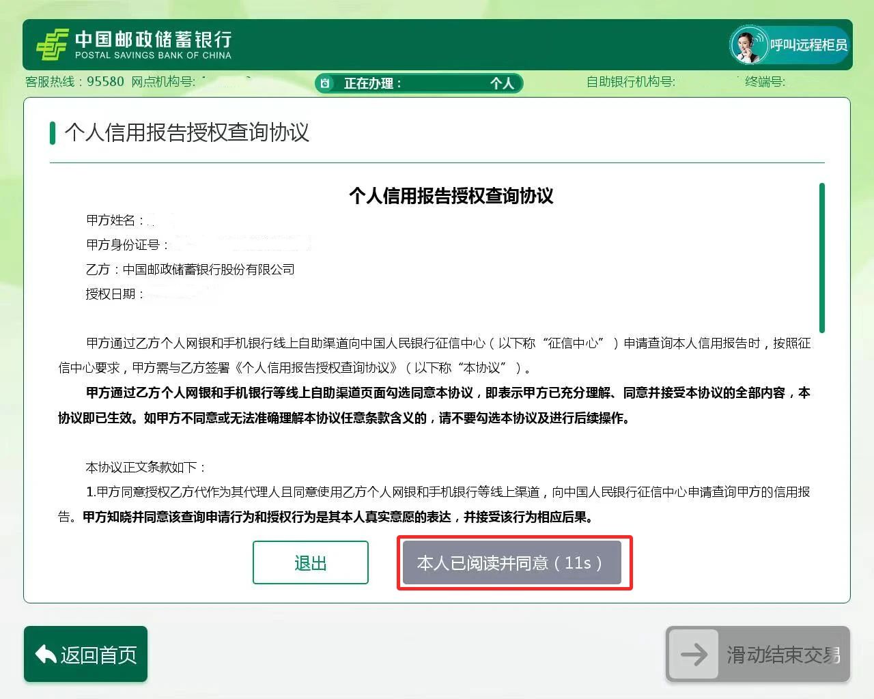Click the 网点机构号 label in the header
874x699 pixels.
(163, 82)
